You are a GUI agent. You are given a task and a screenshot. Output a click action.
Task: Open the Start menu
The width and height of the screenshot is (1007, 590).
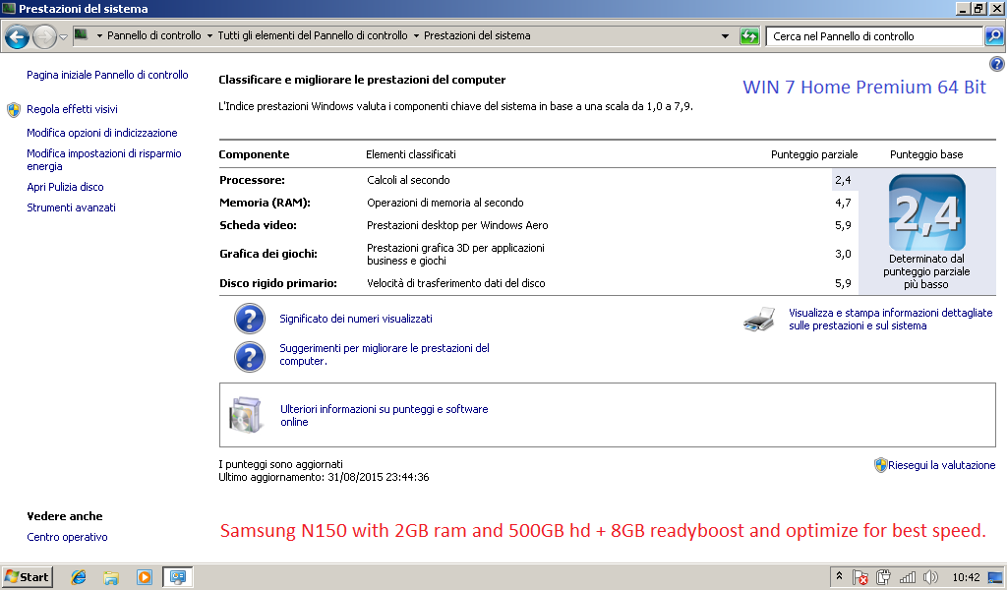click(28, 577)
